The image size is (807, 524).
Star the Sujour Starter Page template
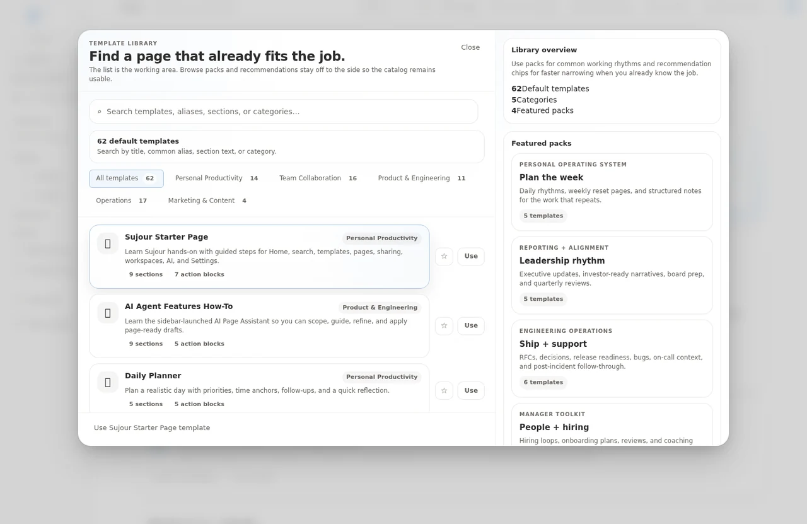point(444,257)
